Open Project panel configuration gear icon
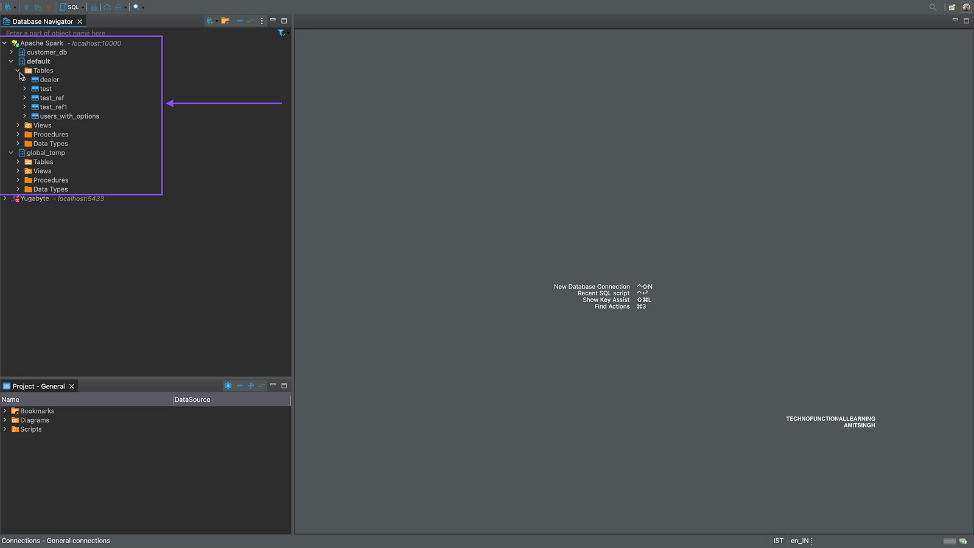This screenshot has width=974, height=548. click(x=228, y=386)
